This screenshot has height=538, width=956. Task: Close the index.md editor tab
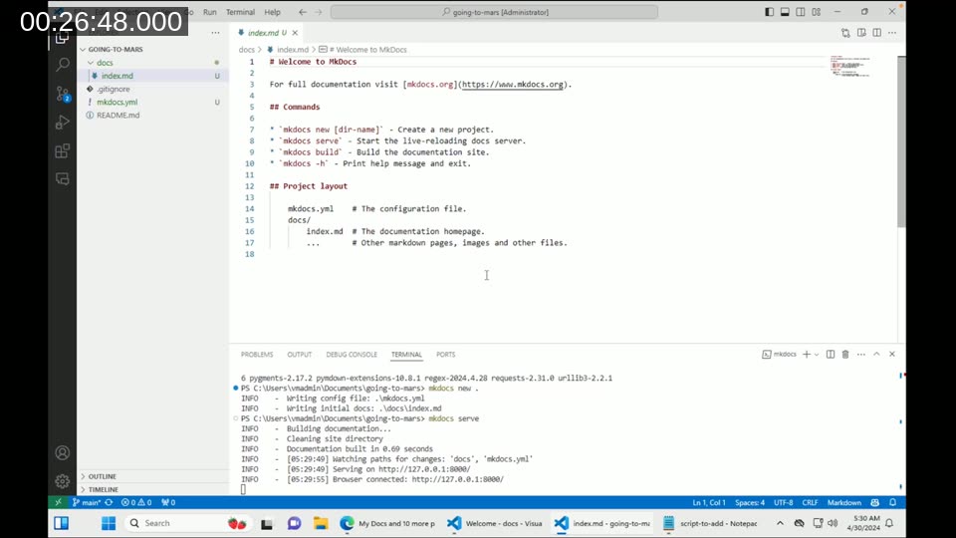(x=295, y=33)
